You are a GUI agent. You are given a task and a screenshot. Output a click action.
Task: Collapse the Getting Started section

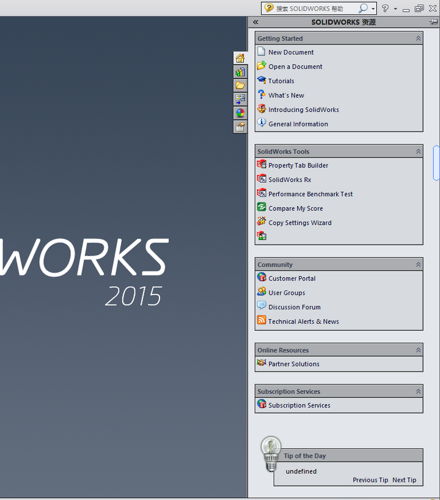point(419,39)
